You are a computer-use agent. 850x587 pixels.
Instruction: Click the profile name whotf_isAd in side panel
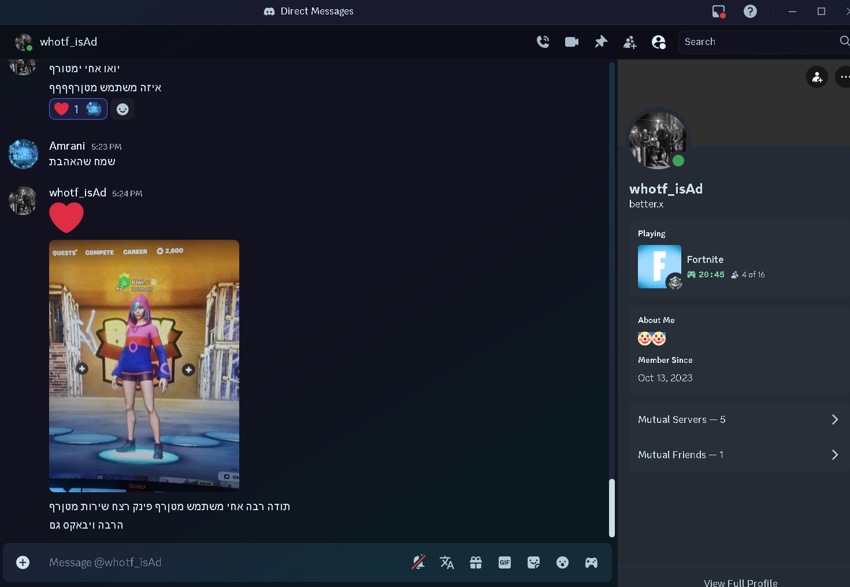click(x=666, y=189)
